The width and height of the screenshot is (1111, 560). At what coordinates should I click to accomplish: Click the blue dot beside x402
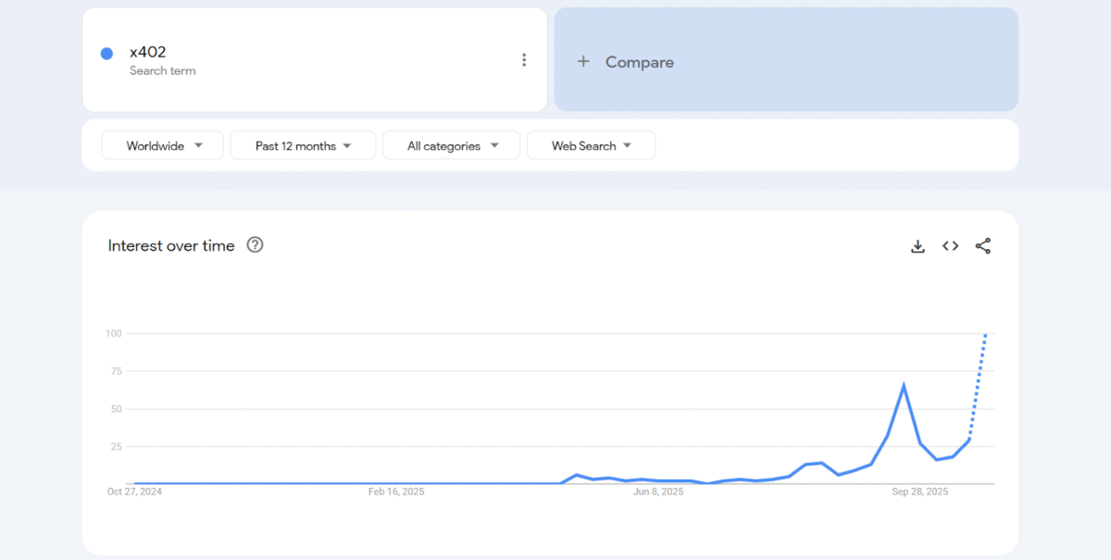[x=106, y=54]
